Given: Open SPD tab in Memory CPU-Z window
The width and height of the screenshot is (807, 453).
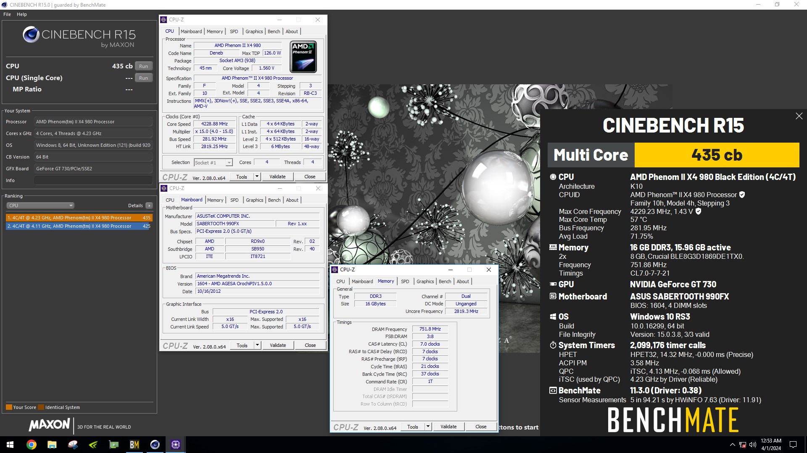Looking at the screenshot, I should (405, 281).
